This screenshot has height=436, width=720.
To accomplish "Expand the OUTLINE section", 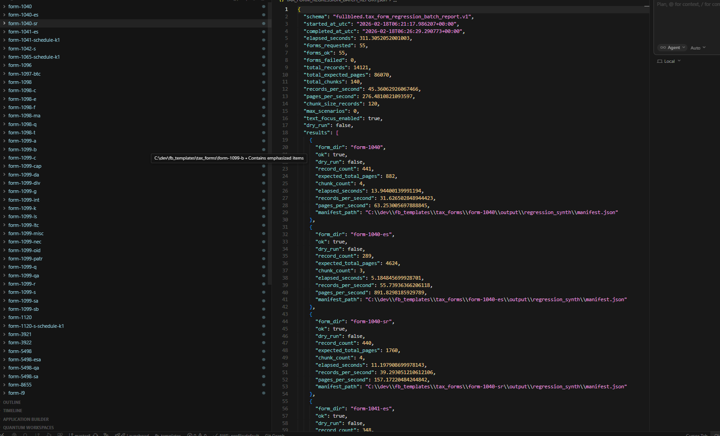I will (12, 403).
